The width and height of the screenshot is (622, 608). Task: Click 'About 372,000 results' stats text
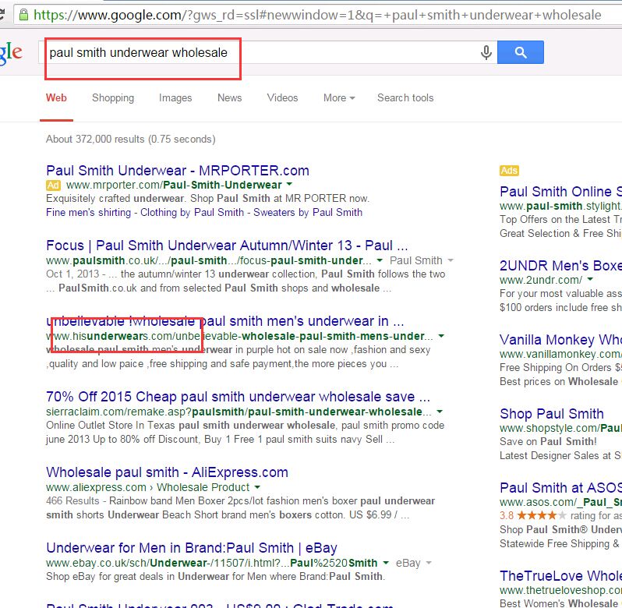click(130, 140)
